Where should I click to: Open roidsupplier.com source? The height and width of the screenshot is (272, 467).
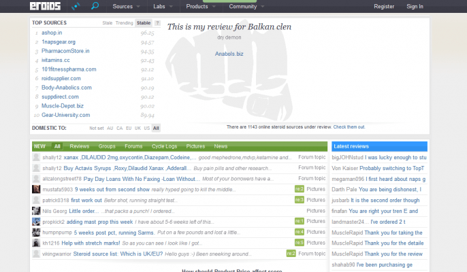(x=61, y=79)
